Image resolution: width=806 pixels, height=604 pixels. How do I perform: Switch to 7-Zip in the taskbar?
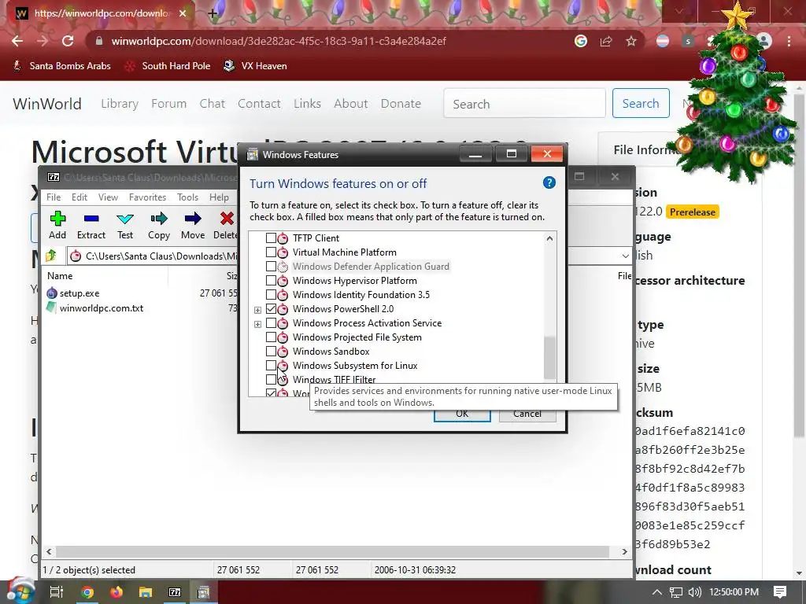(175, 592)
